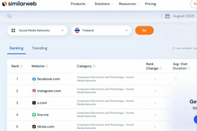The width and height of the screenshot is (197, 131).
Task: Expand the Social Media Networks category dropdown
Action: coord(38,30)
